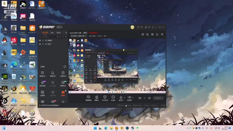Open the gift box icon with red dot
The image size is (233, 131).
pos(143,34)
